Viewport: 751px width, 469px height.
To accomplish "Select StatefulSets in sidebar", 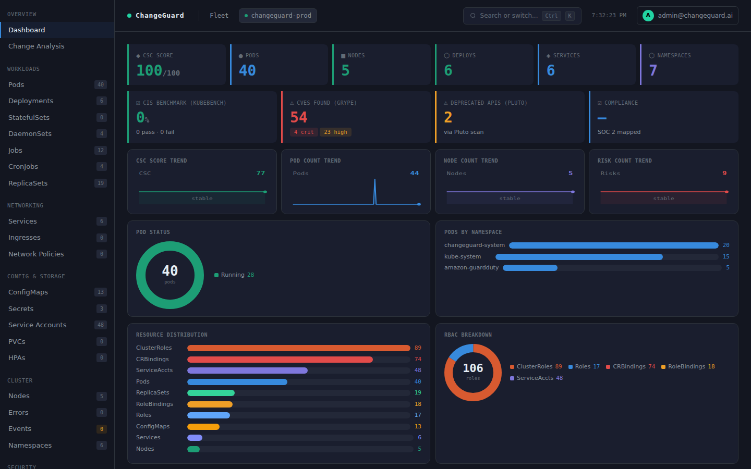I will point(57,117).
